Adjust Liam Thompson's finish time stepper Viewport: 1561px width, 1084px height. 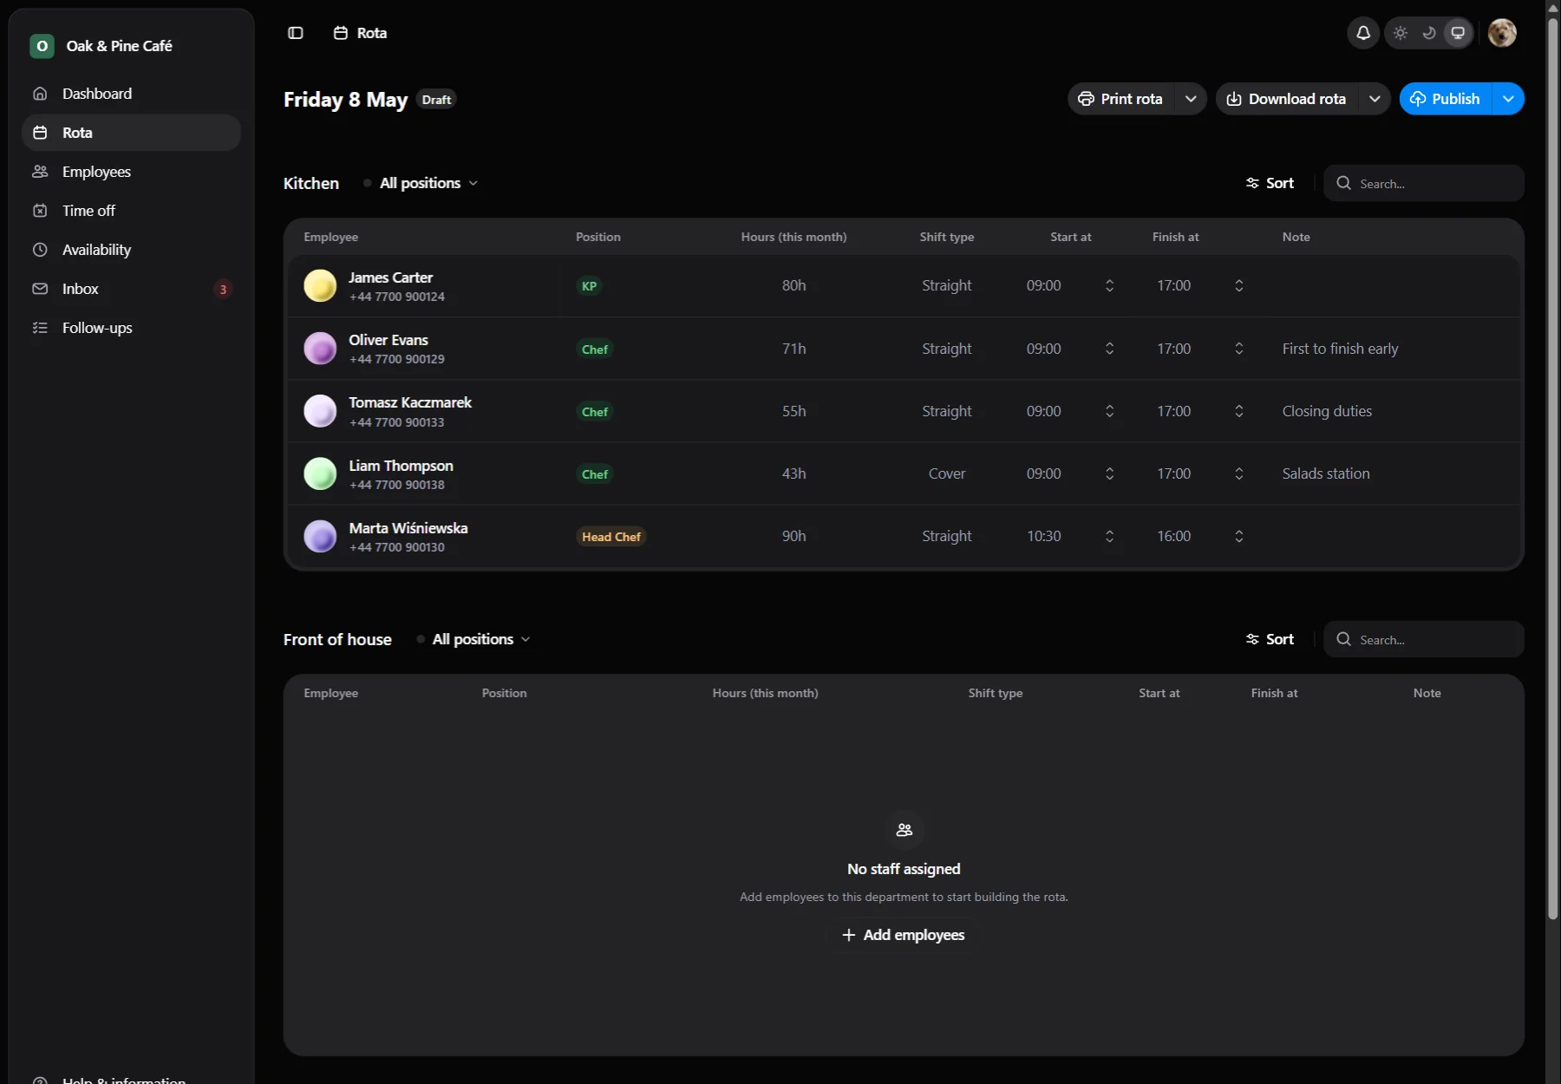click(1239, 473)
